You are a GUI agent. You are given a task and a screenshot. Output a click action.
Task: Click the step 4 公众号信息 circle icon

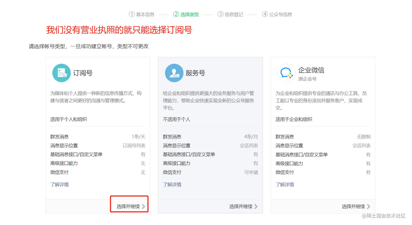[x=265, y=14]
